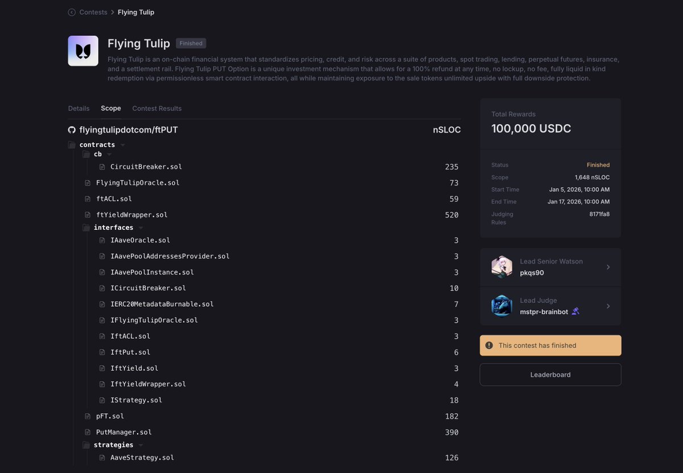This screenshot has height=473, width=683.
Task: Click the cb folder icon
Action: 86,154
